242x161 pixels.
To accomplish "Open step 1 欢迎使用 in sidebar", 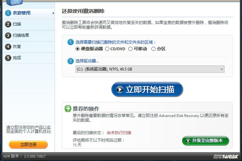I will [28, 13].
